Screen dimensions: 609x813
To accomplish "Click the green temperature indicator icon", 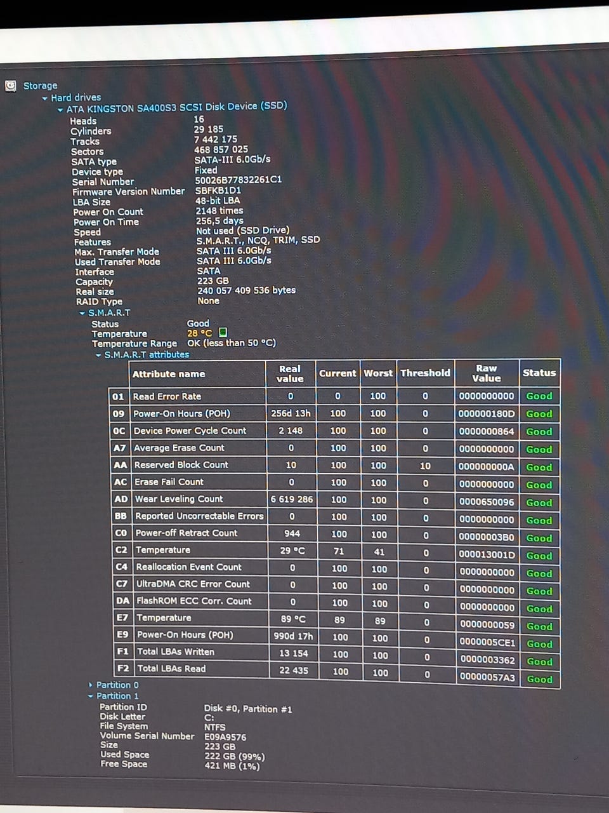I will click(223, 332).
